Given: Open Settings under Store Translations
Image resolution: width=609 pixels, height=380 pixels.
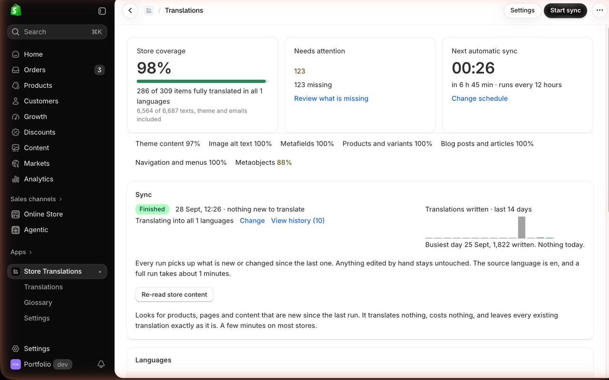Looking at the screenshot, I should (37, 318).
